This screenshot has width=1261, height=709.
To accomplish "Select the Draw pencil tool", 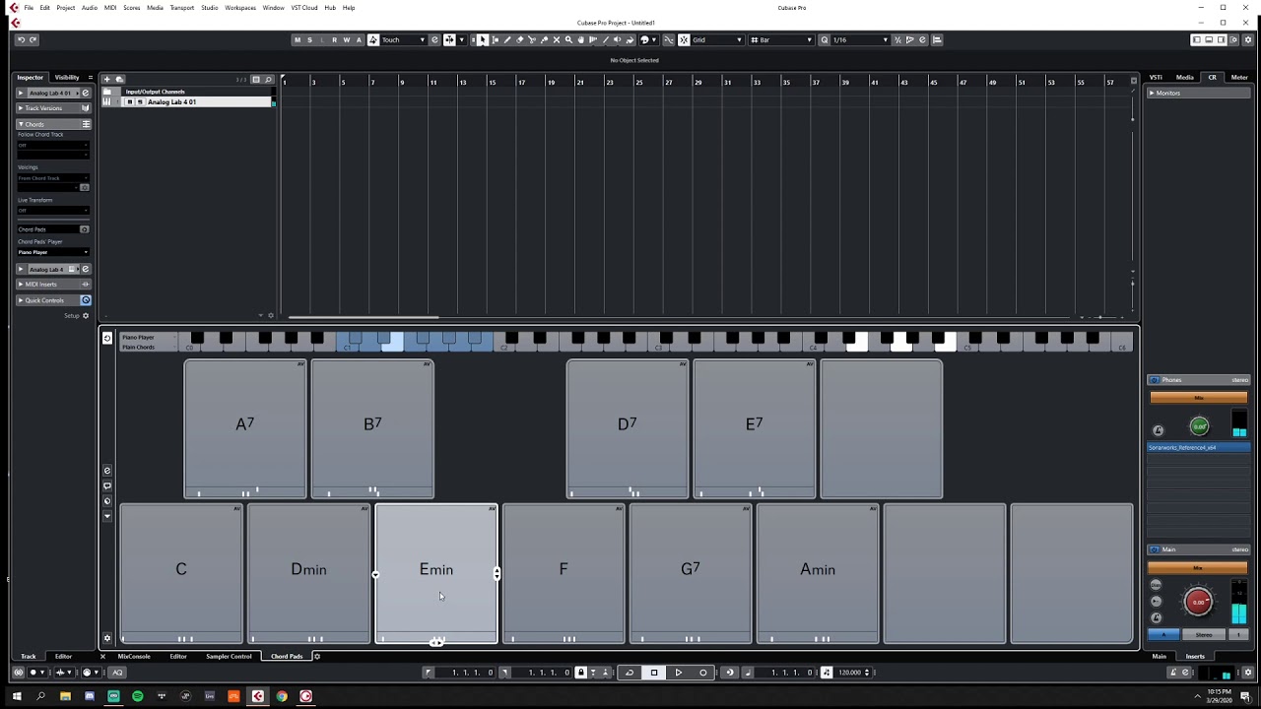I will pyautogui.click(x=507, y=39).
